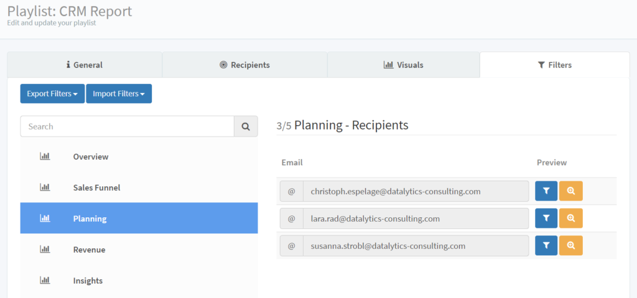Open the Visuals tab
The image size is (637, 298).
[403, 65]
